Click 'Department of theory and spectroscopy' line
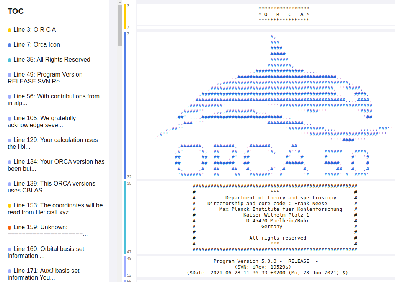 click(x=281, y=198)
